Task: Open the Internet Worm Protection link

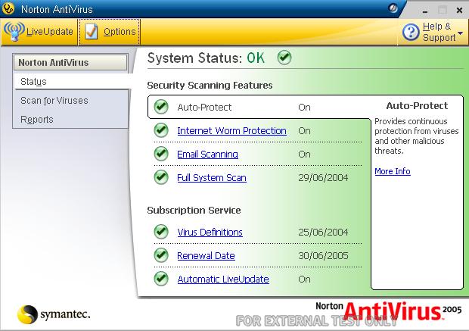Action: point(231,131)
